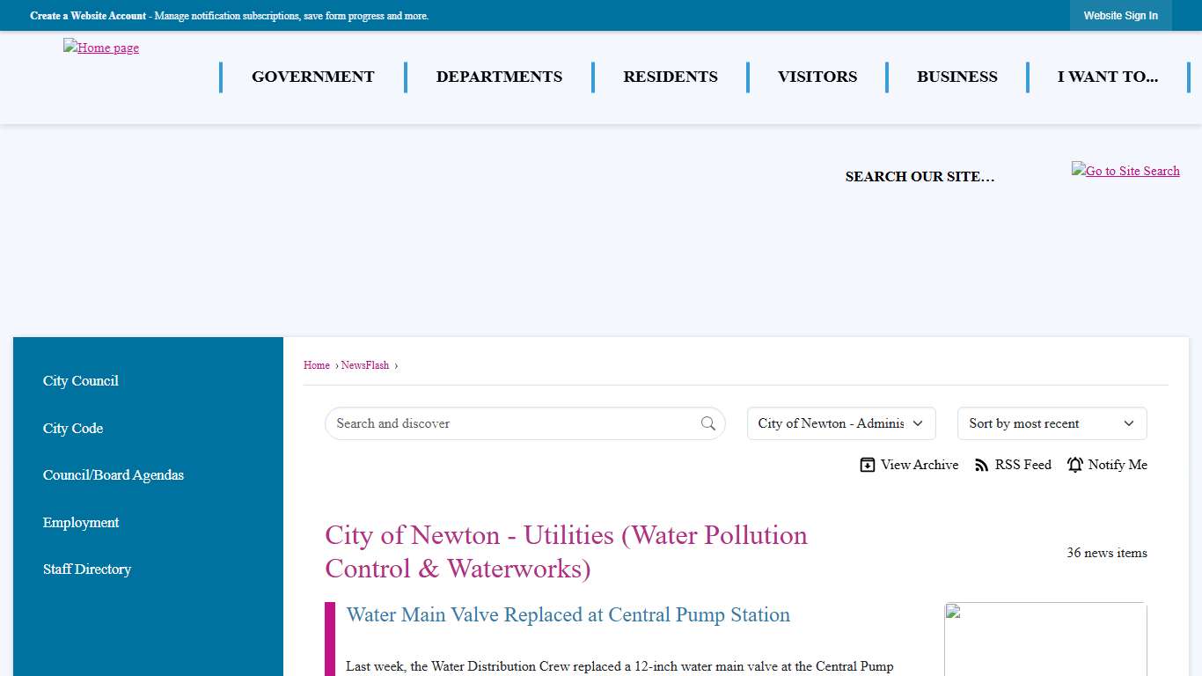Click the View Archive icon
1202x676 pixels.
[868, 465]
